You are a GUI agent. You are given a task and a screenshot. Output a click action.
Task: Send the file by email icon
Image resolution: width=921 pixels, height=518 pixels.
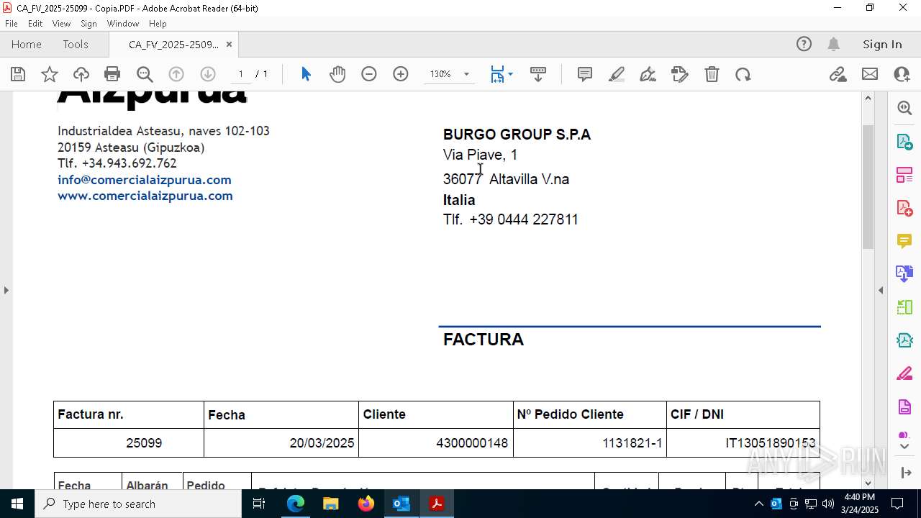(x=870, y=74)
